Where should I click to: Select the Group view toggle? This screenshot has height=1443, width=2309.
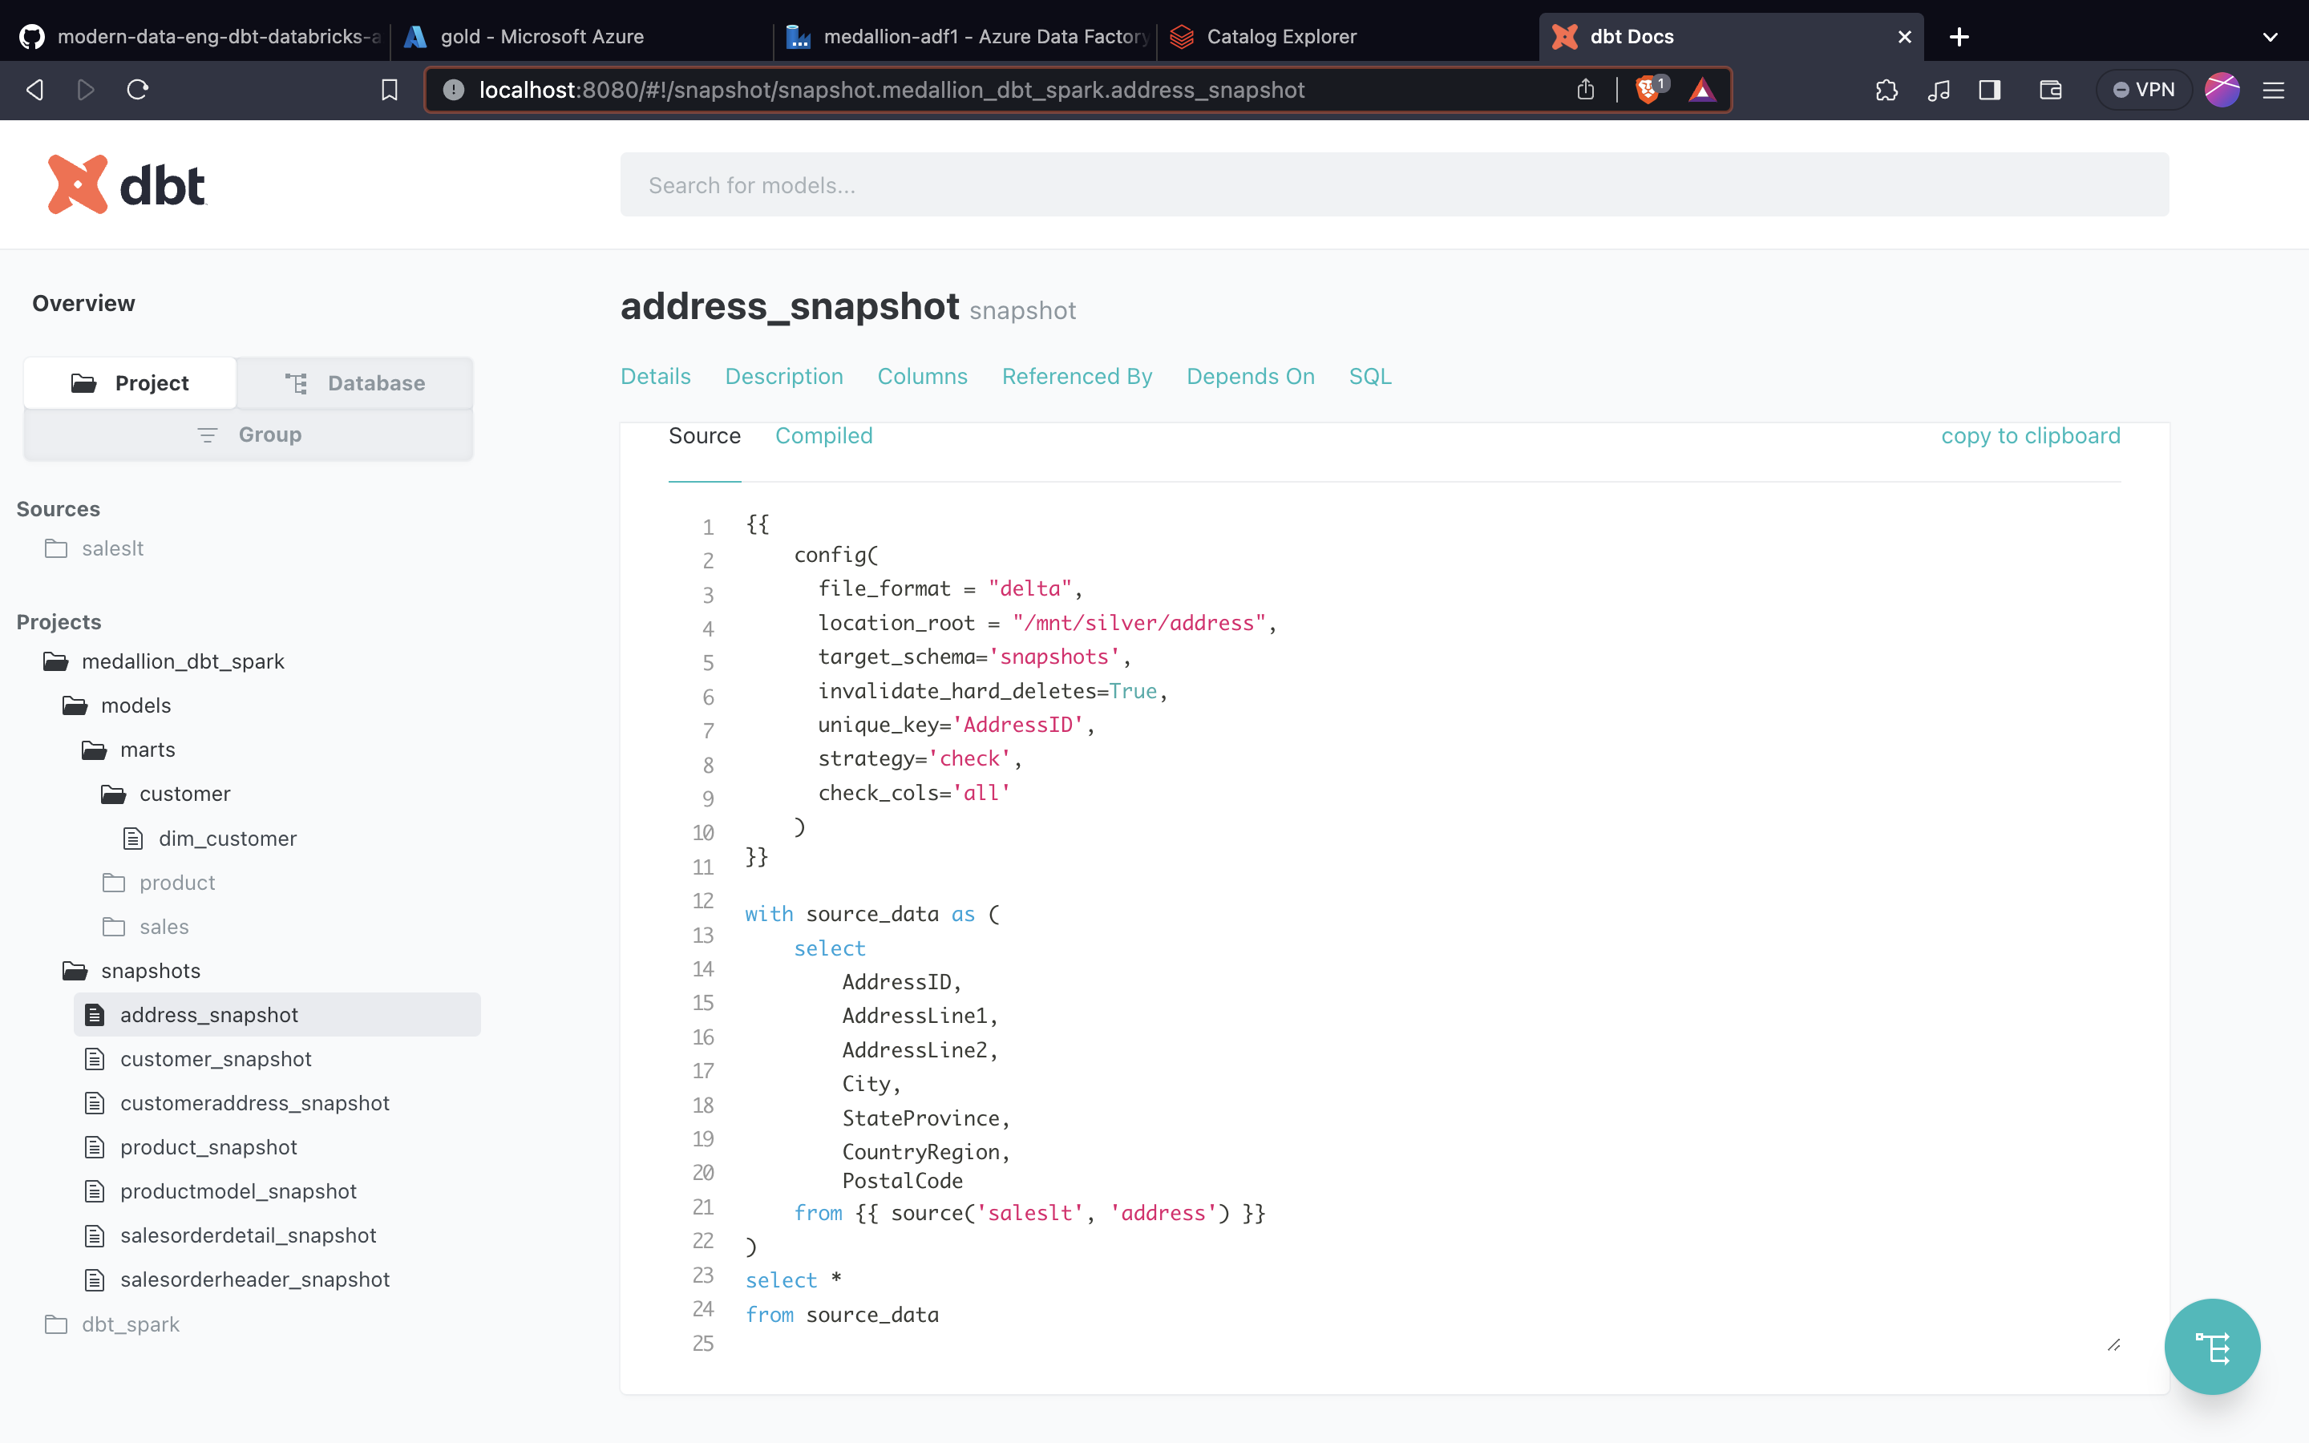click(x=248, y=435)
